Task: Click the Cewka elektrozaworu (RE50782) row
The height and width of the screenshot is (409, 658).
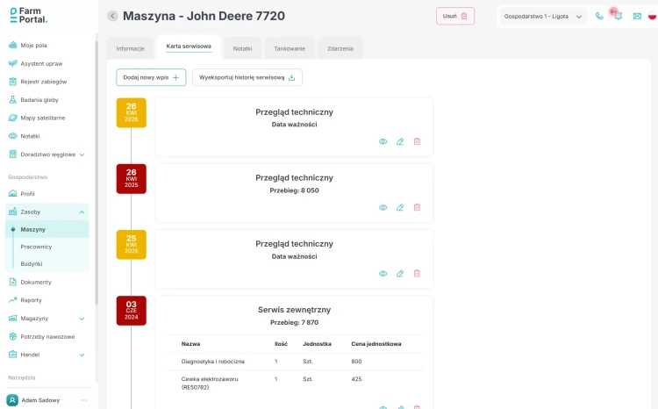Action: (294, 383)
